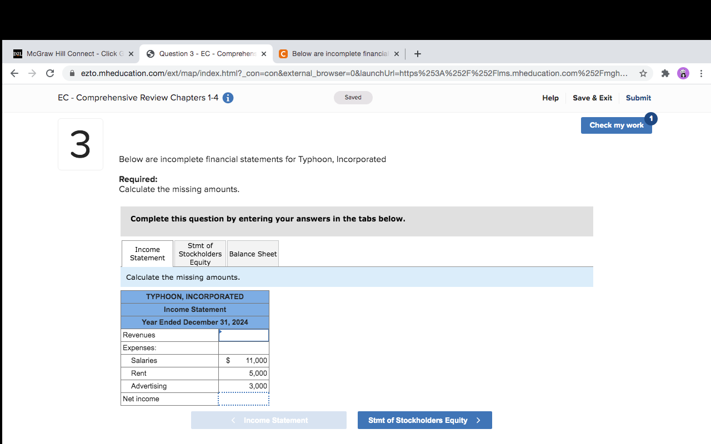Click the EC - Comprehensive Review Chapters 1-4 title
Image resolution: width=711 pixels, height=444 pixels.
coord(138,98)
